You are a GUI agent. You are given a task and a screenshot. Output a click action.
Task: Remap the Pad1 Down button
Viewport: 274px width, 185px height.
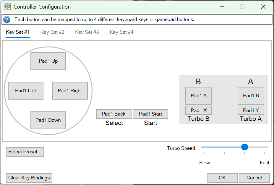[x=48, y=120]
